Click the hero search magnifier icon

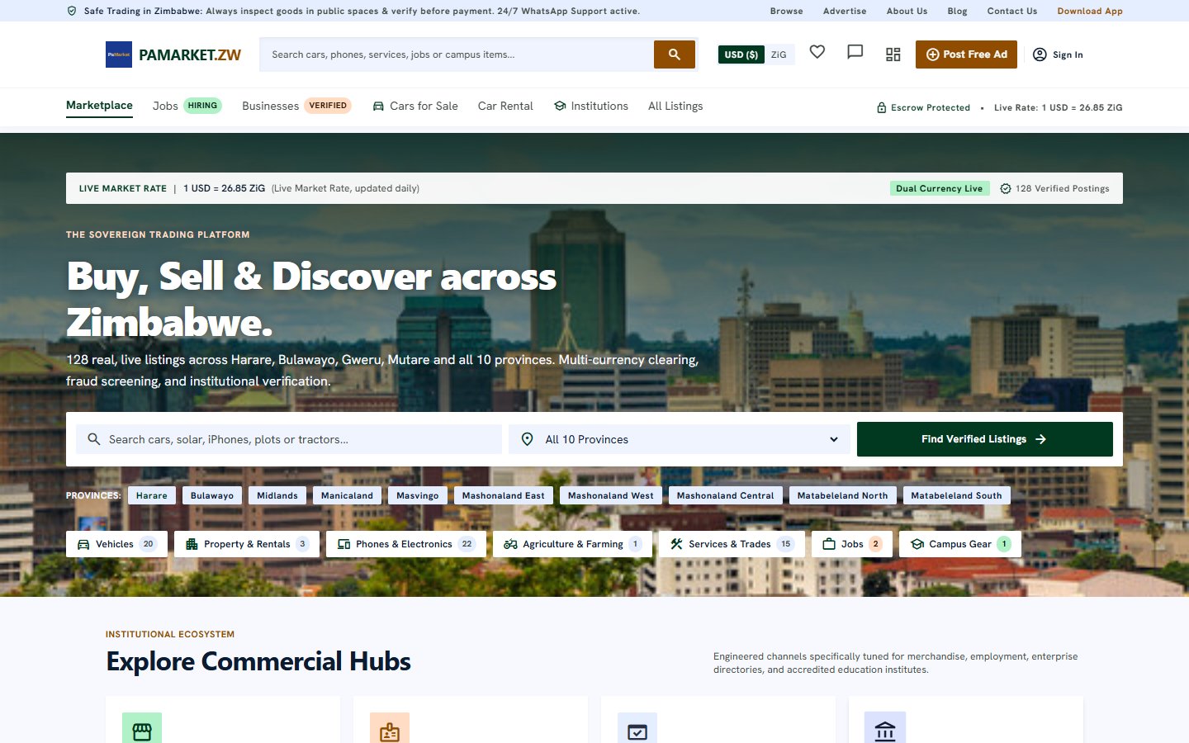pyautogui.click(x=94, y=439)
